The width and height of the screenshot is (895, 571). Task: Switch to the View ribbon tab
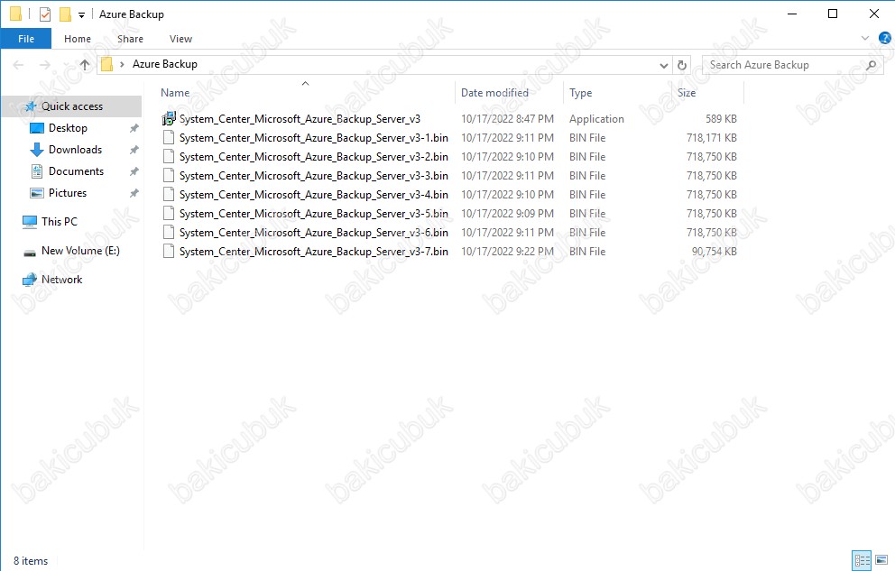180,39
